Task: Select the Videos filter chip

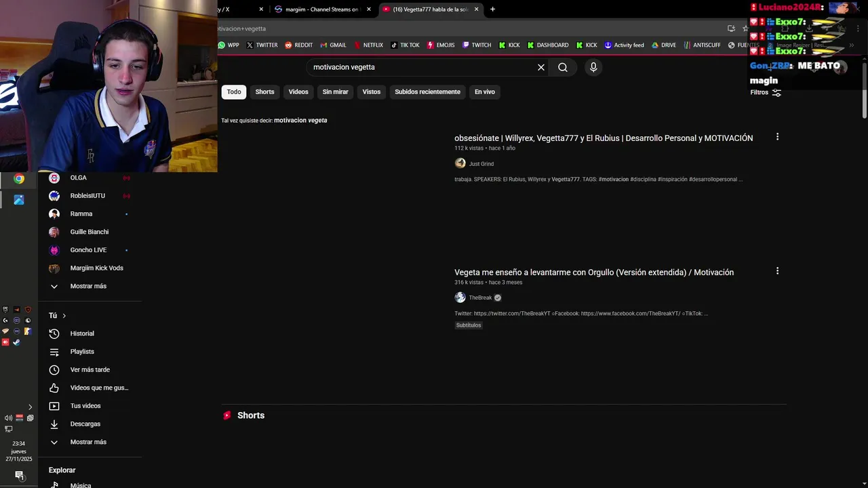Action: [x=298, y=91]
